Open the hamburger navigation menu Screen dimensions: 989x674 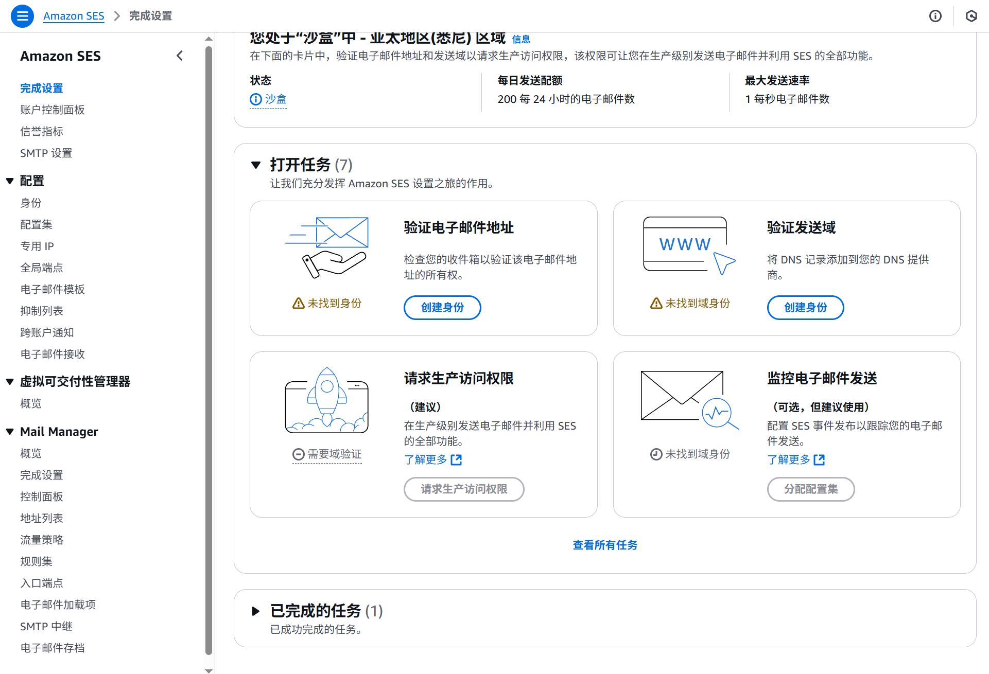22,16
